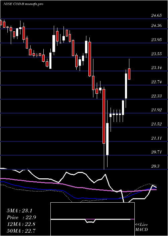Click the NYSE COD-B munafa.pro title text
The height and width of the screenshot is (236, 168).
click(23, 4)
